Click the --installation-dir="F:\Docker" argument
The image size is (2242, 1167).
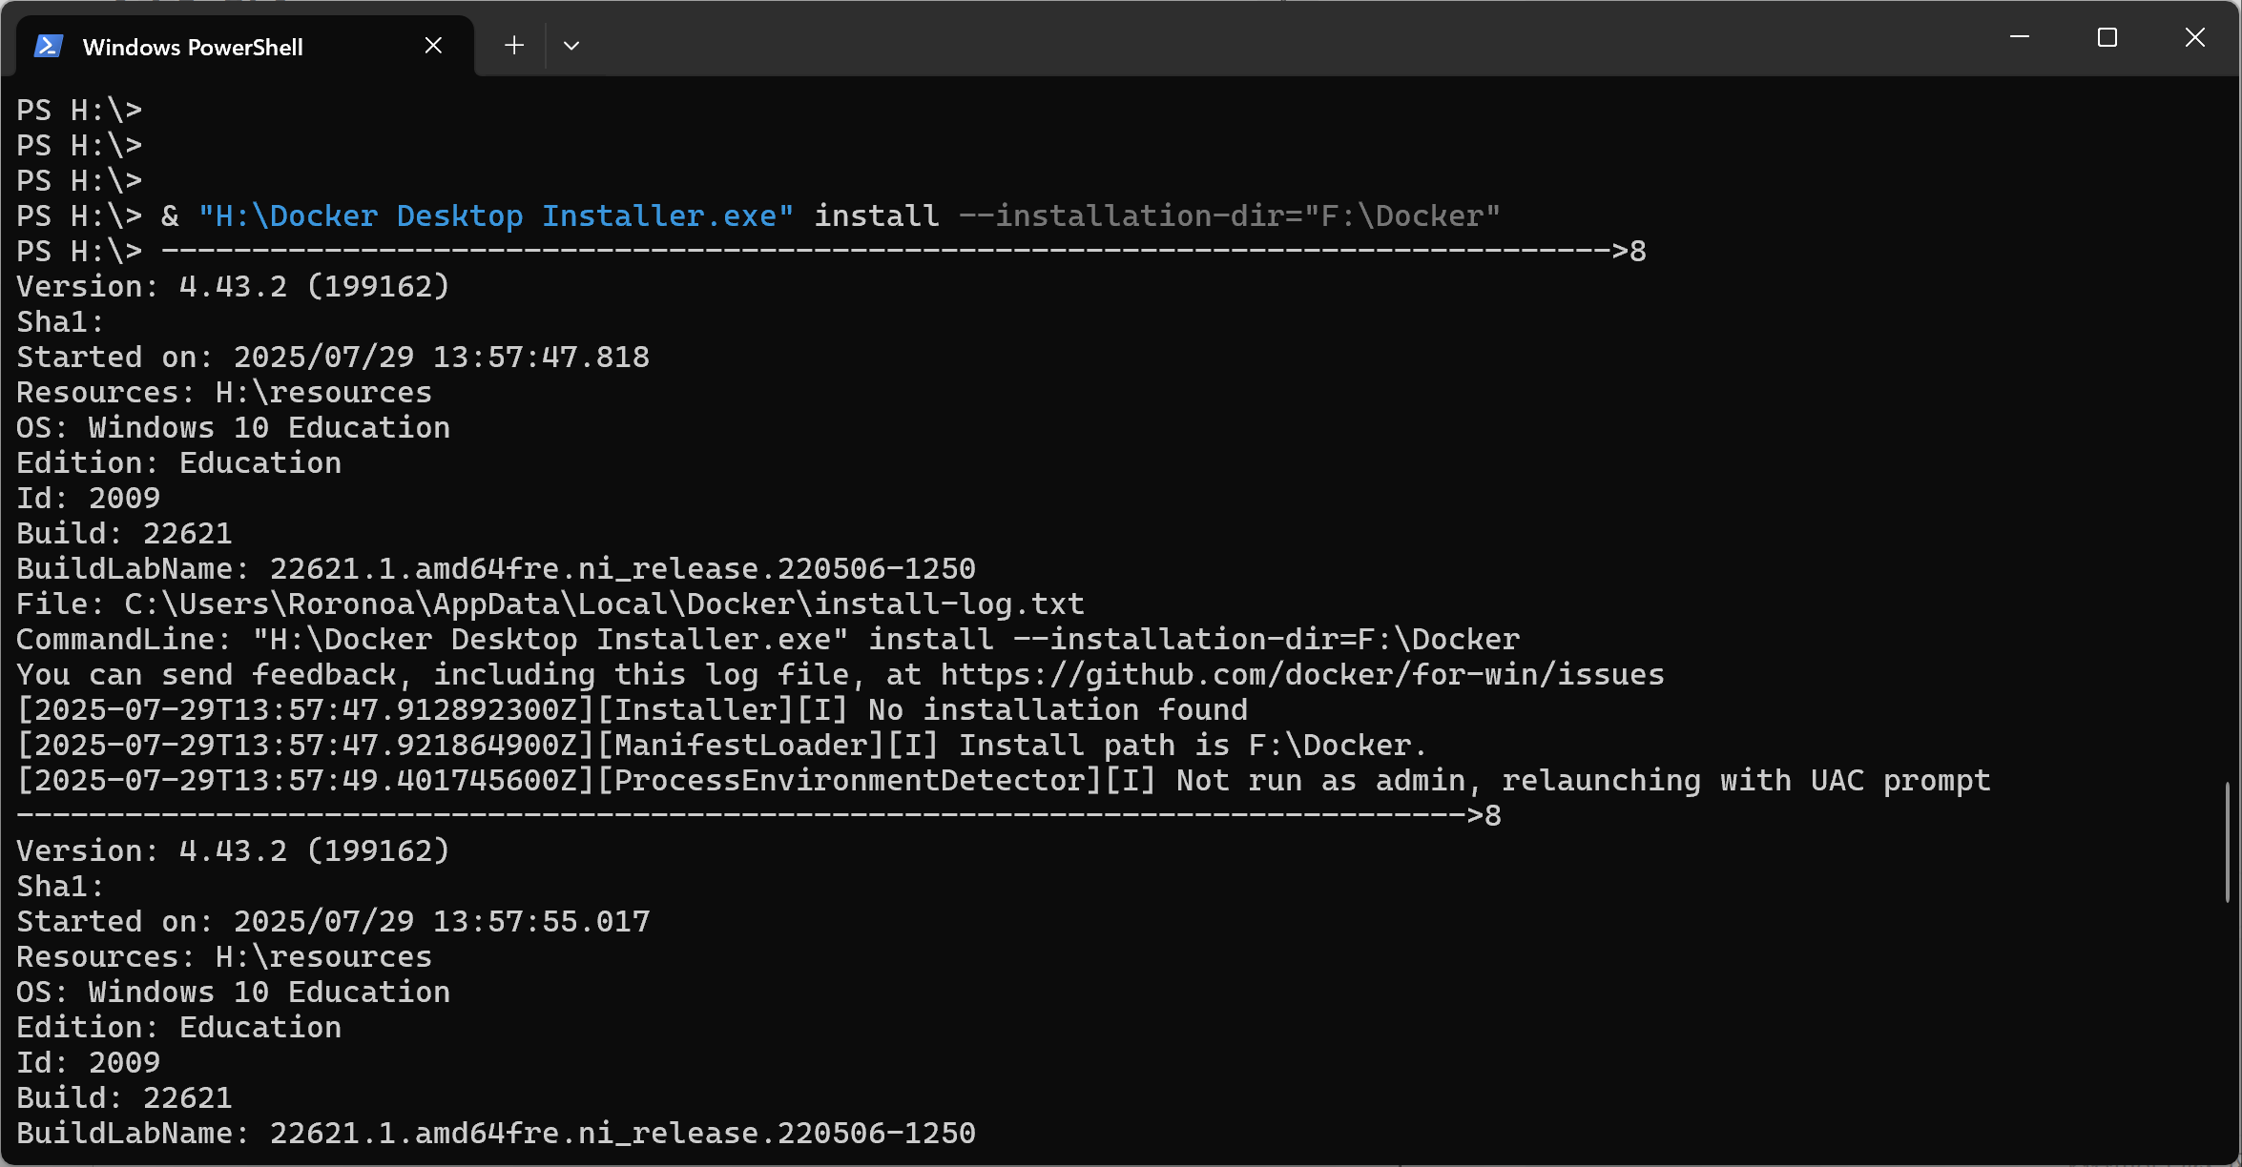tap(1230, 215)
